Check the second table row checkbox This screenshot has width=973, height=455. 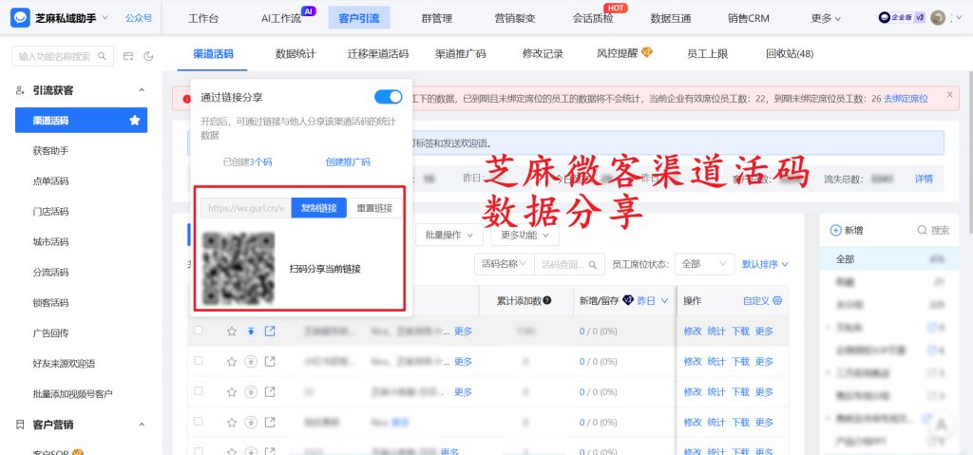click(198, 360)
